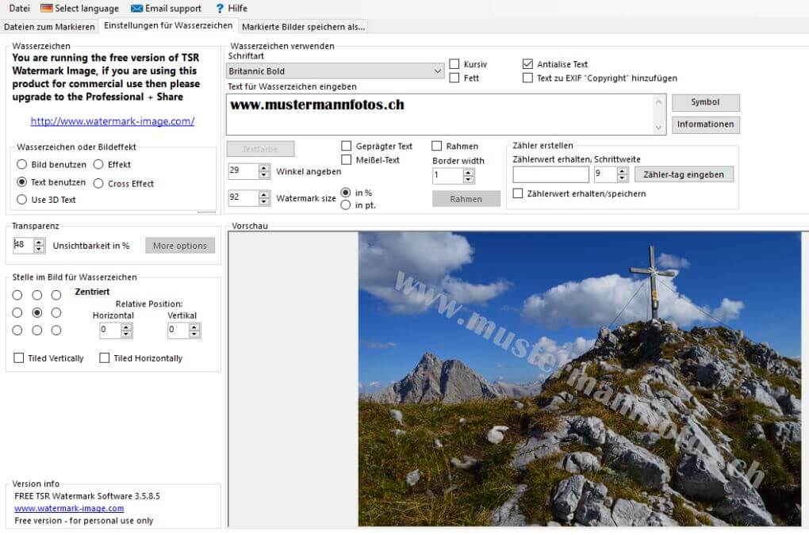
Task: Increase the Horizontal relative position value
Action: (126, 327)
